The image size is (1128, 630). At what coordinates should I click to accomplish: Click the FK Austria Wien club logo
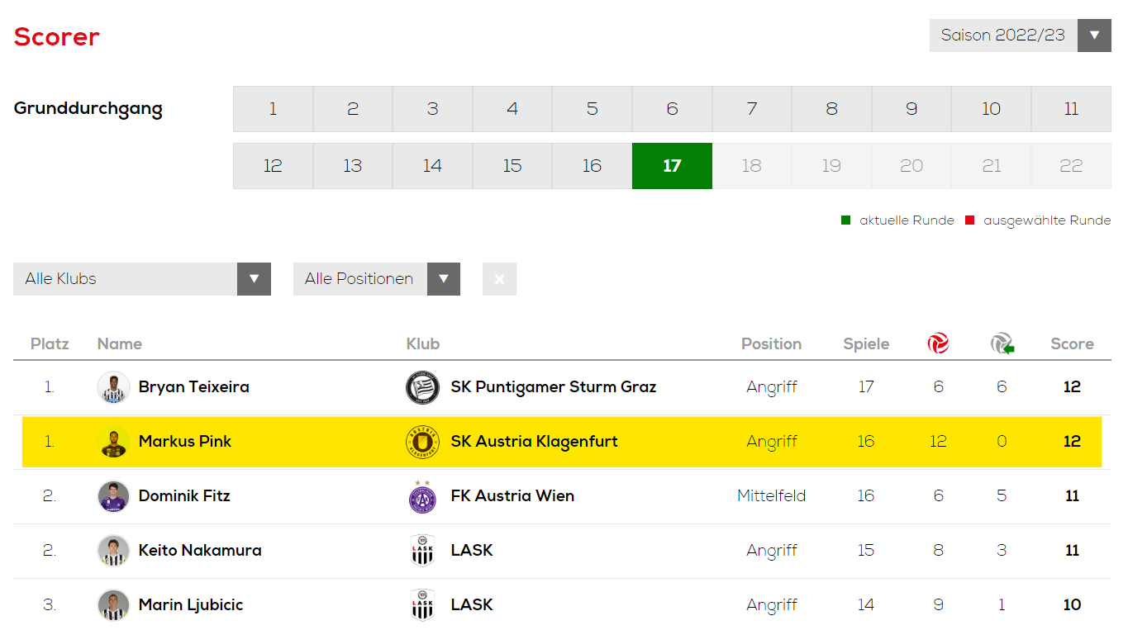tap(422, 496)
